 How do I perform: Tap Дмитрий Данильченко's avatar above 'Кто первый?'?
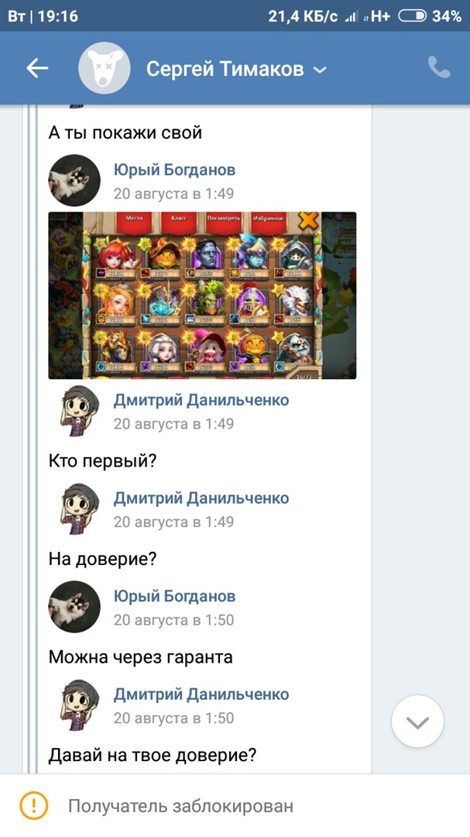coord(78,411)
